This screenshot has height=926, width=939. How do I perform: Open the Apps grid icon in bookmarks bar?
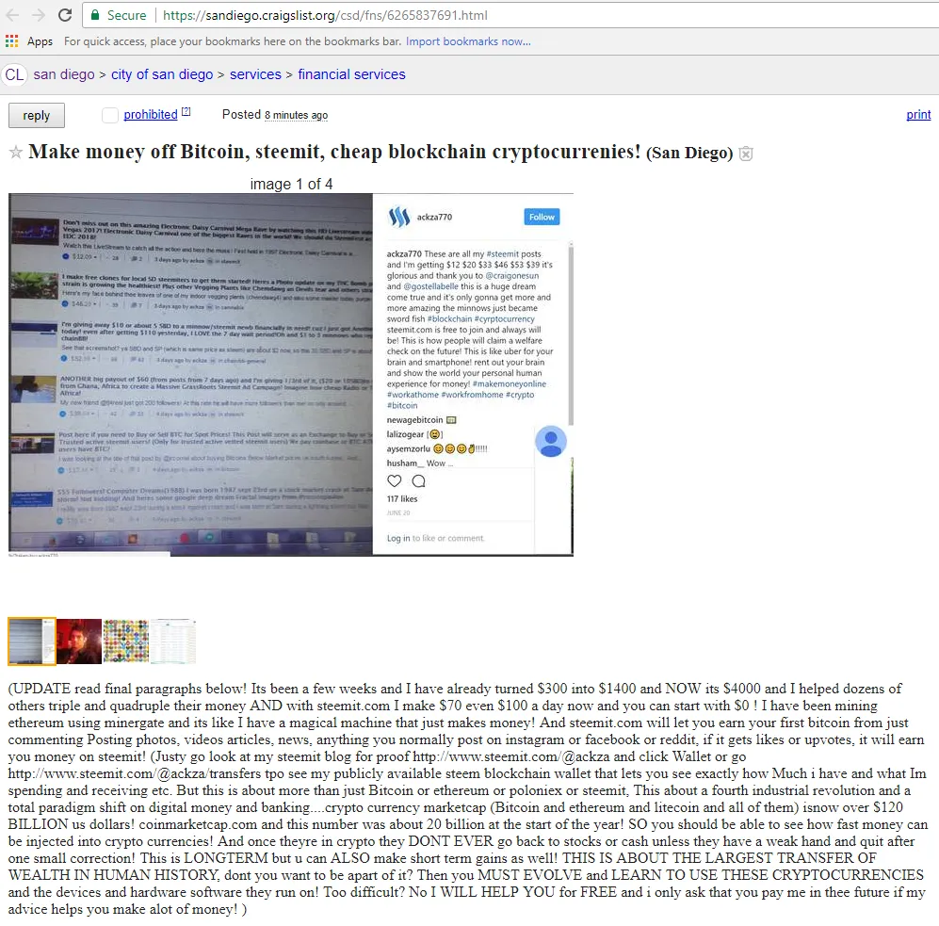tap(11, 41)
